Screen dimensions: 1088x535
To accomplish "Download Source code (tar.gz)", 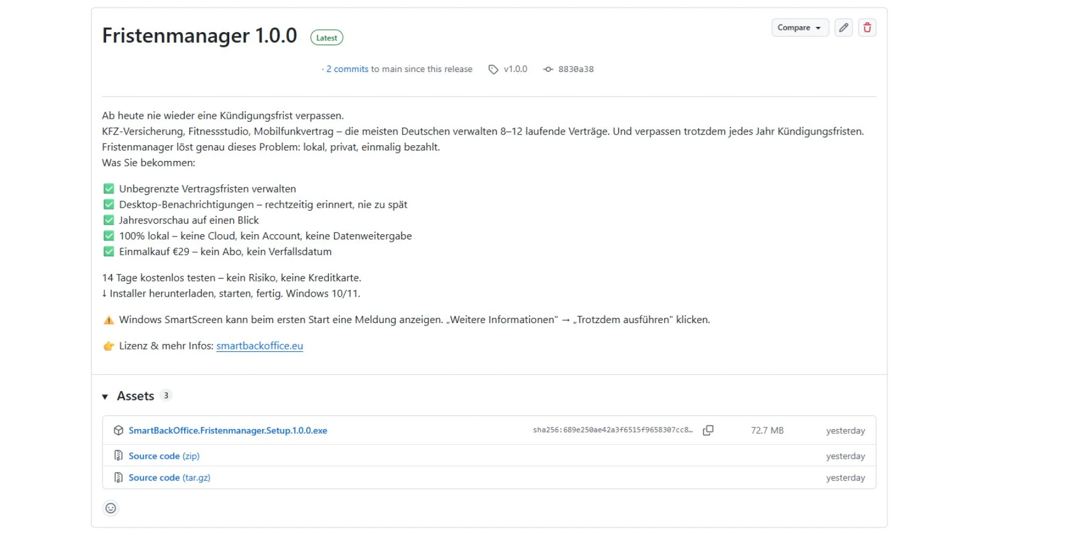I will (169, 478).
